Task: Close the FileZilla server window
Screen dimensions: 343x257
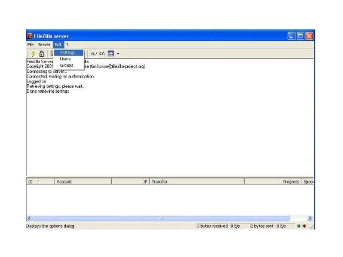Action: click(309, 36)
